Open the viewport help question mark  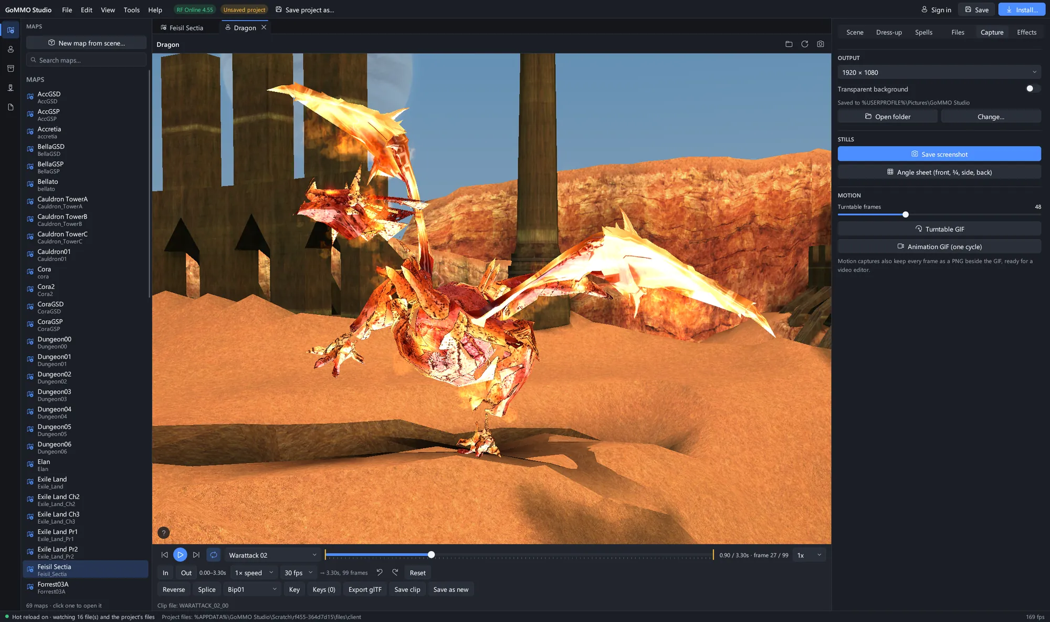click(x=164, y=533)
